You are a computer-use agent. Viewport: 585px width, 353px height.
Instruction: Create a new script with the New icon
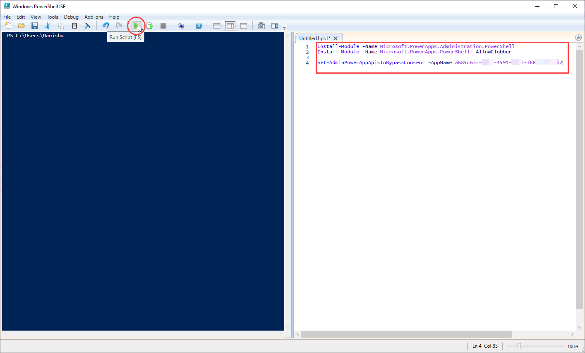(8, 26)
